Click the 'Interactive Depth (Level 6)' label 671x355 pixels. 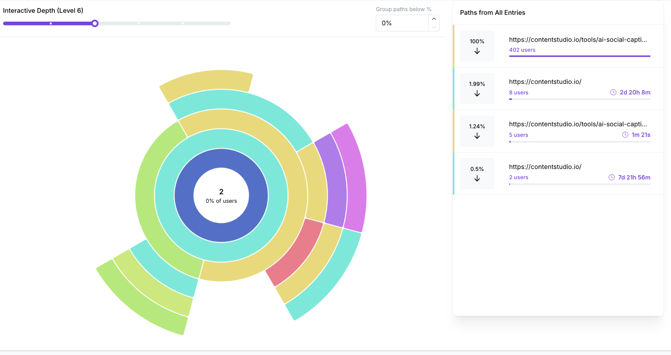[43, 10]
